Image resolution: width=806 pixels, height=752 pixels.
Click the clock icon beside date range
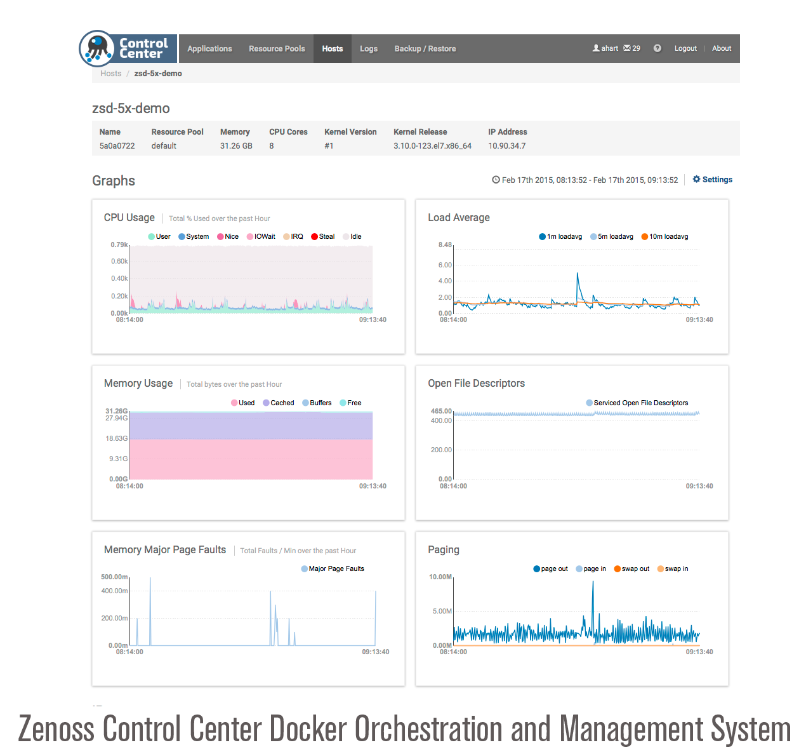[x=496, y=180]
